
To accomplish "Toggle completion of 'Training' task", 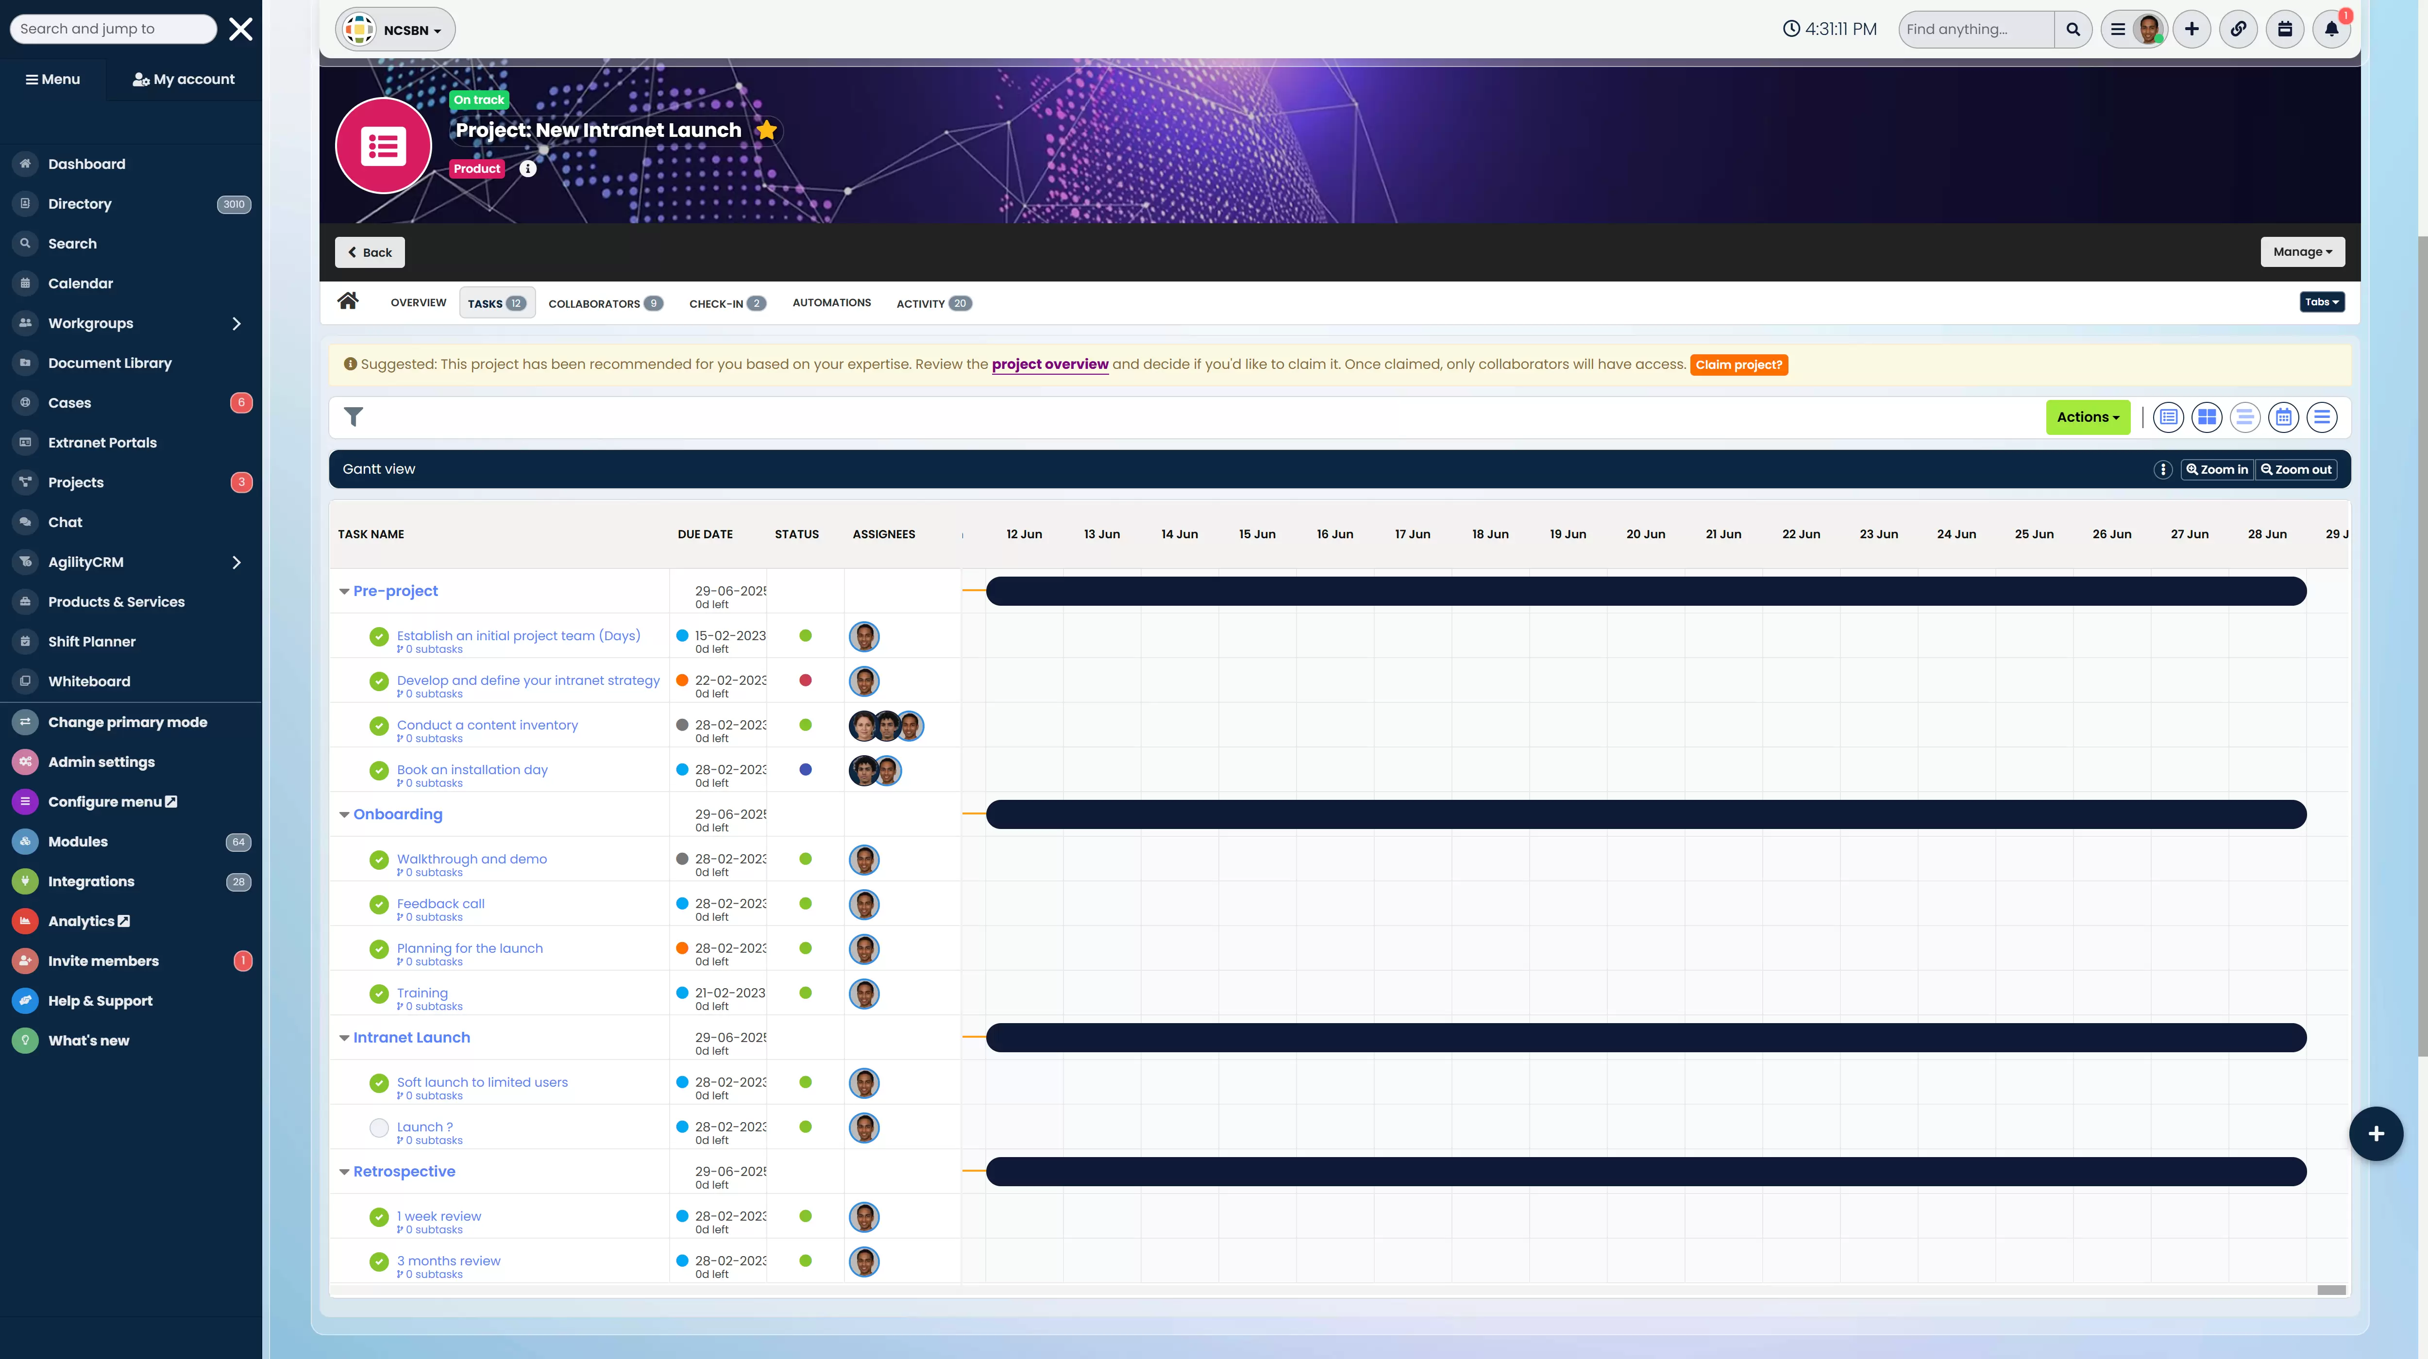I will [x=379, y=994].
